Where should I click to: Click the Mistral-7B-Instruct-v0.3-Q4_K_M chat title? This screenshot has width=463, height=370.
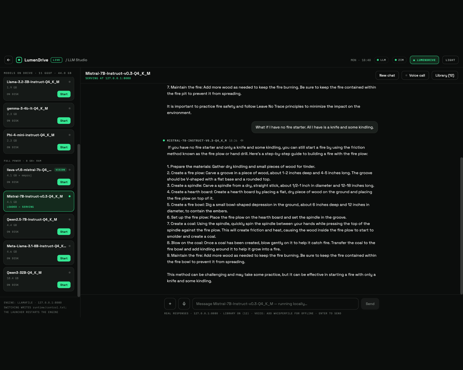(x=118, y=73)
